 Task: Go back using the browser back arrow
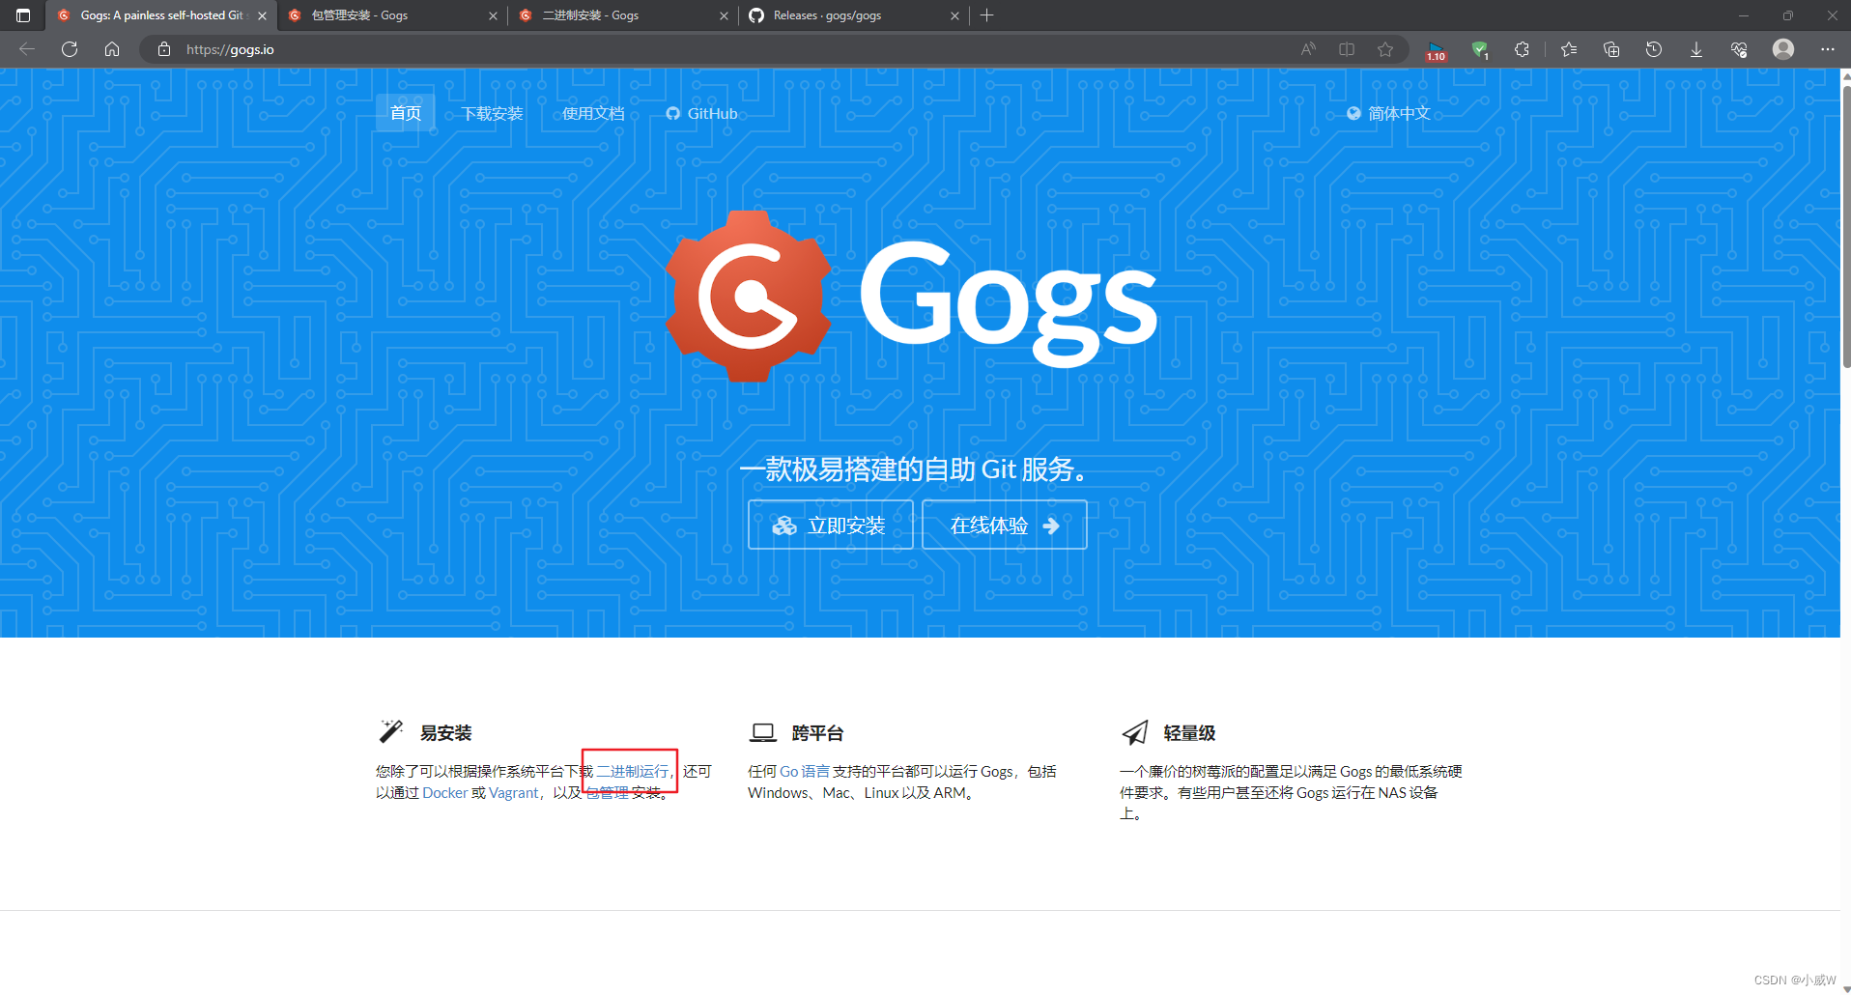click(x=27, y=49)
